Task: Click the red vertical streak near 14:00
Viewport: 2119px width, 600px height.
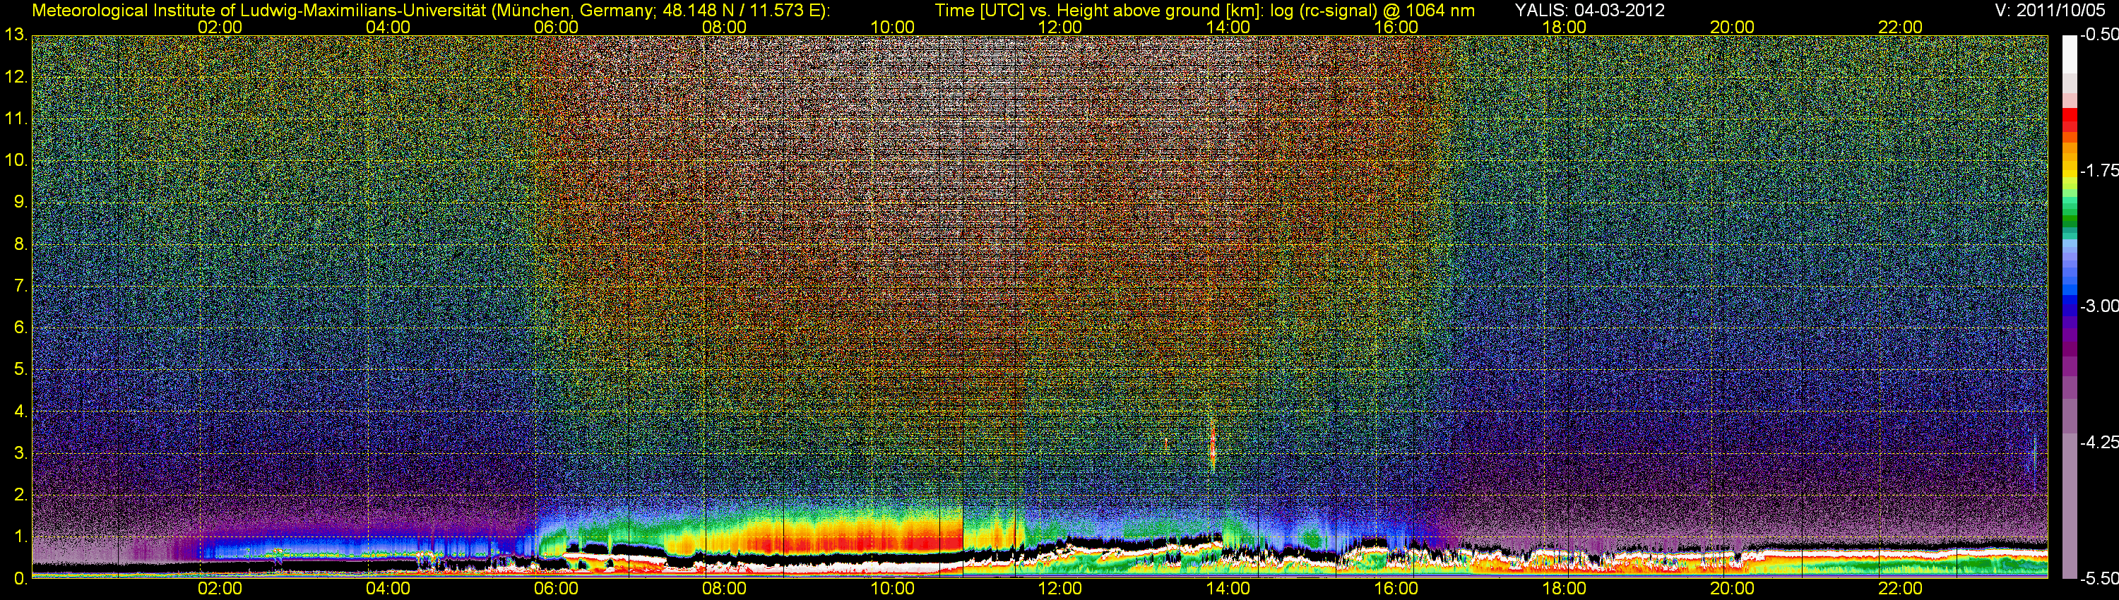Action: click(x=1213, y=446)
